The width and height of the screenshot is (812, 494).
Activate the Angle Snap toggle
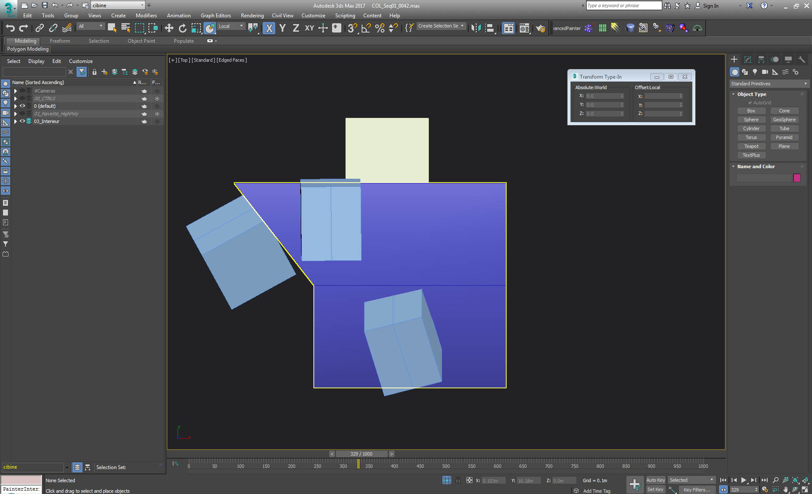pyautogui.click(x=365, y=28)
